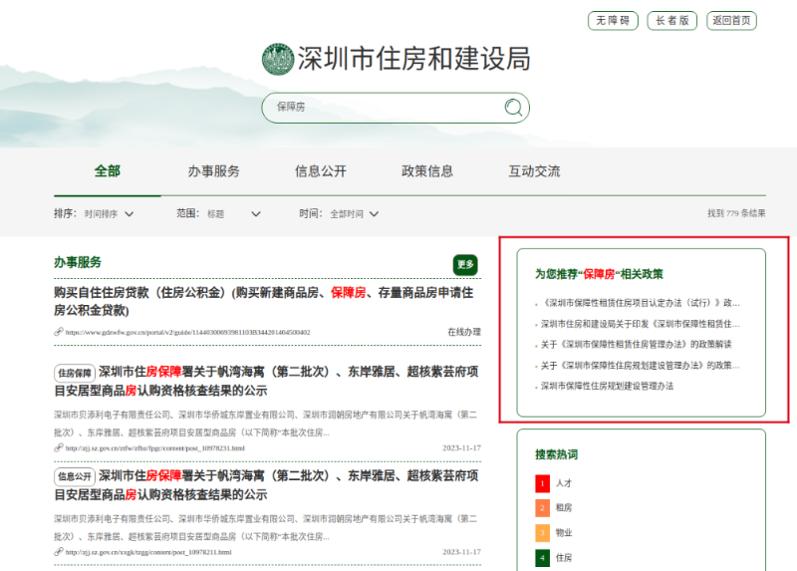Click link icon beside the gdzwfw.gov.cn URL
This screenshot has width=797, height=571.
[59, 332]
